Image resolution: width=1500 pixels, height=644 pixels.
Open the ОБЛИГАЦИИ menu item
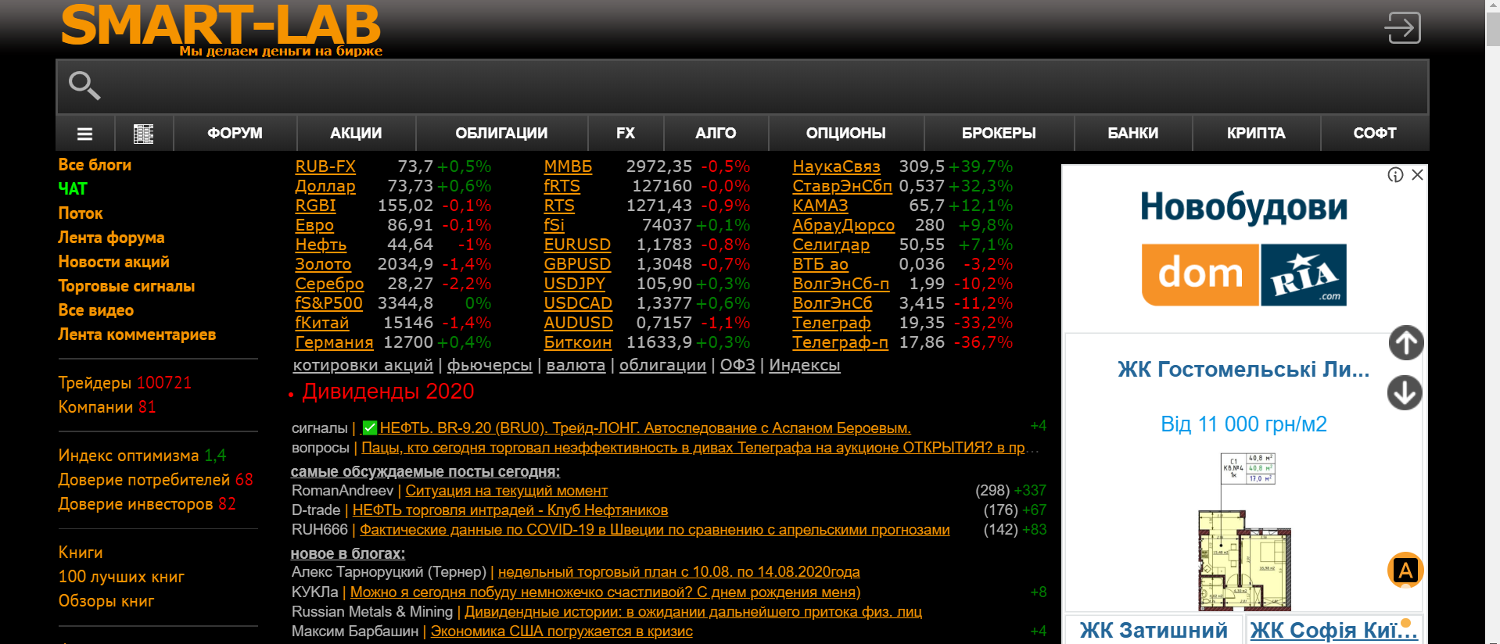[x=501, y=134]
